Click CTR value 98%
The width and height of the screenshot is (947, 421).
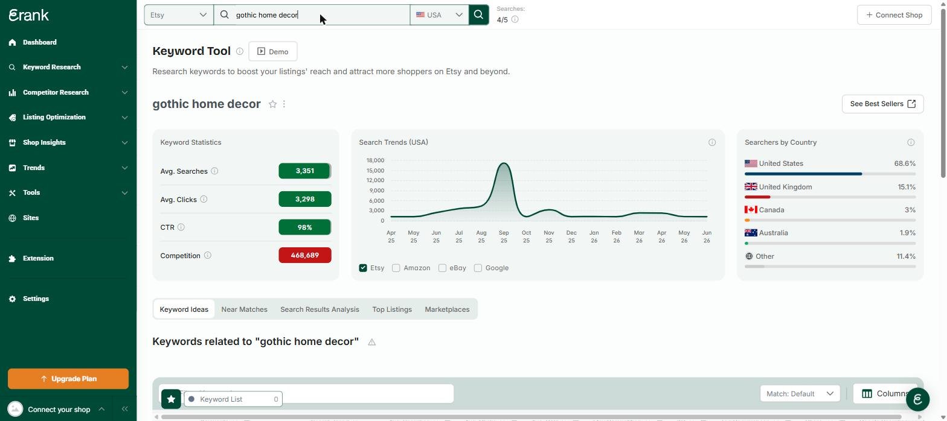pos(305,227)
